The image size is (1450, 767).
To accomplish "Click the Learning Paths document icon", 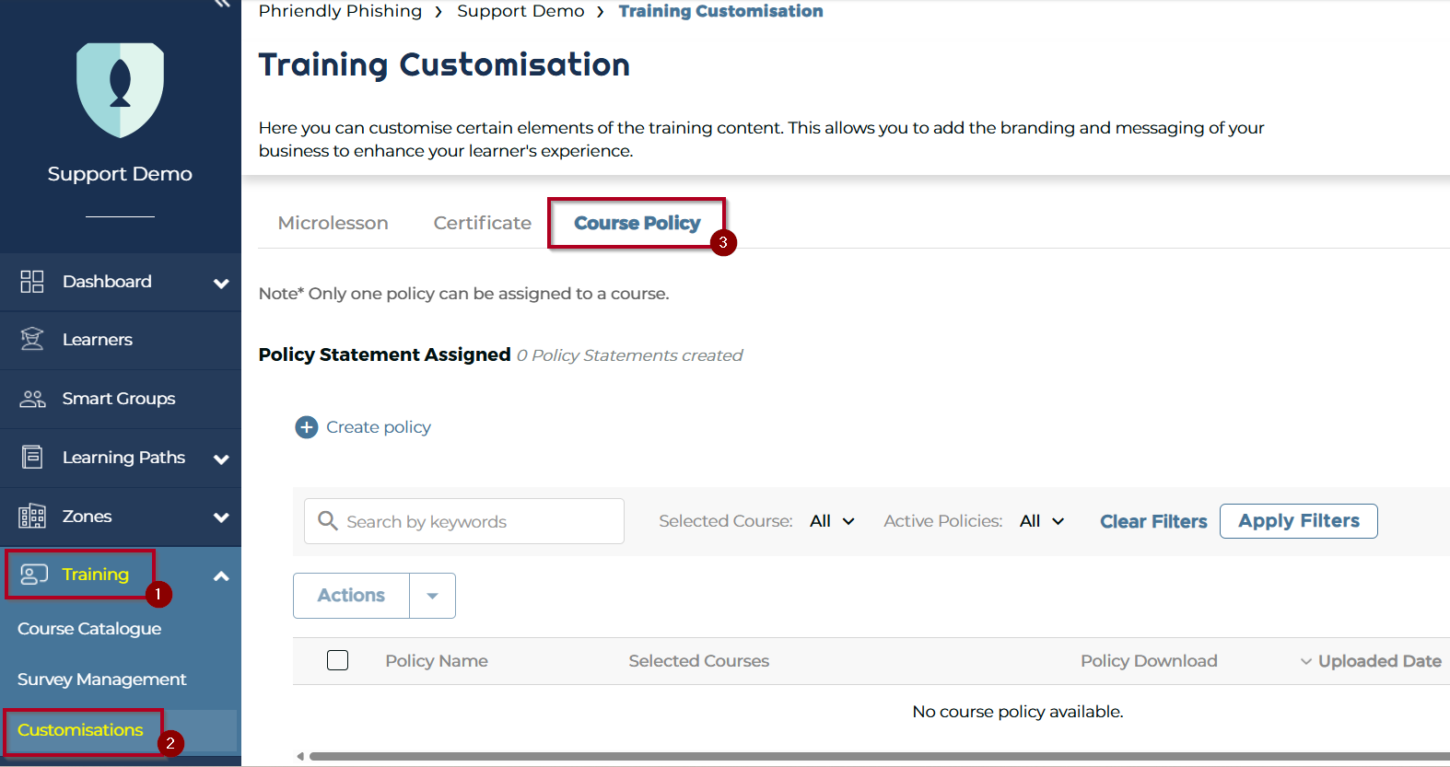I will (32, 458).
